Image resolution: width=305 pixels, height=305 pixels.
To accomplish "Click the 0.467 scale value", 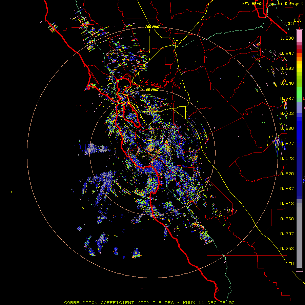I will point(287,189).
